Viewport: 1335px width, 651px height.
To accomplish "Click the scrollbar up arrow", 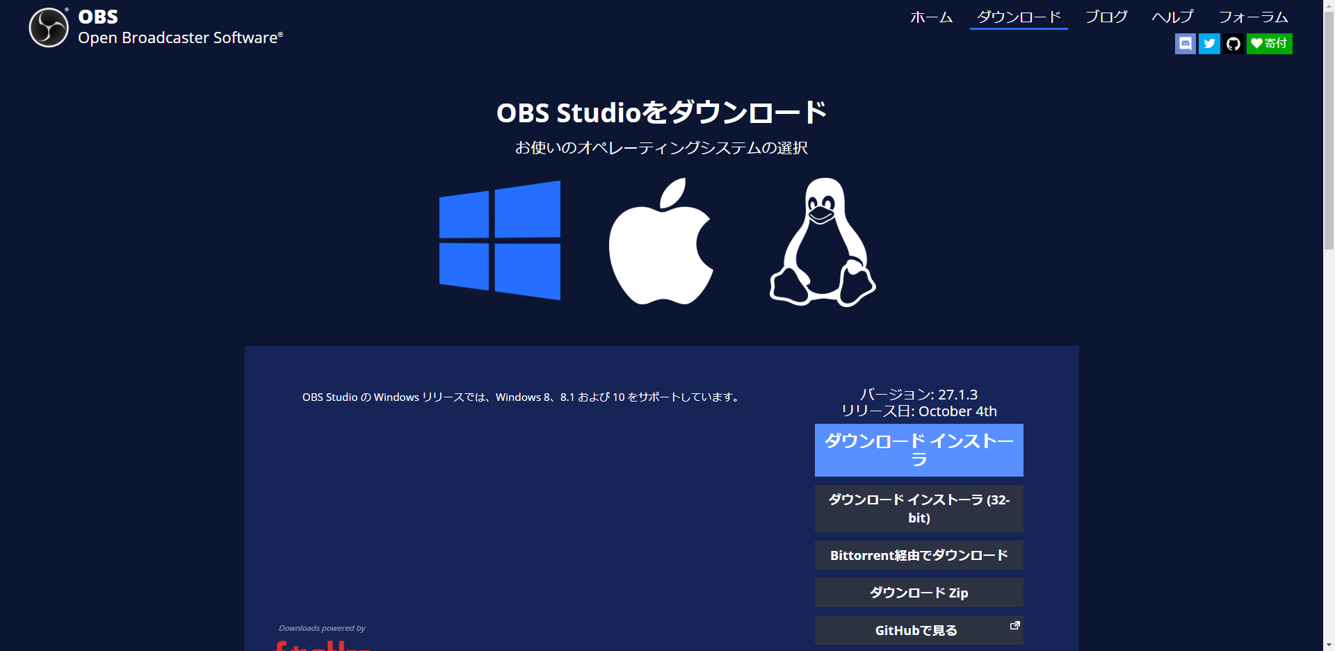I will (x=1329, y=4).
